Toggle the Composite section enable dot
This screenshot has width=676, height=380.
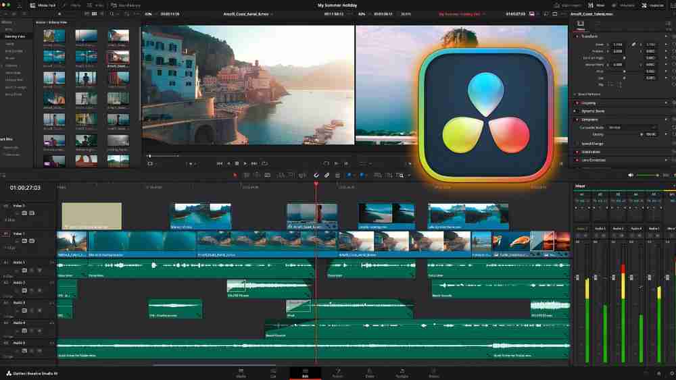click(x=577, y=119)
